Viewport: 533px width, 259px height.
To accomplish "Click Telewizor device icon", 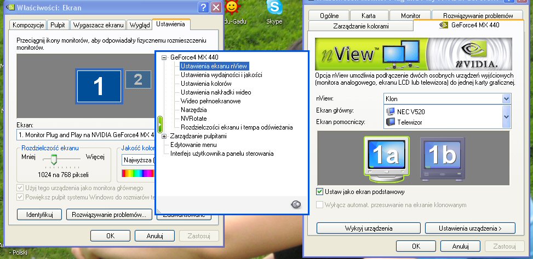I will tap(390, 122).
